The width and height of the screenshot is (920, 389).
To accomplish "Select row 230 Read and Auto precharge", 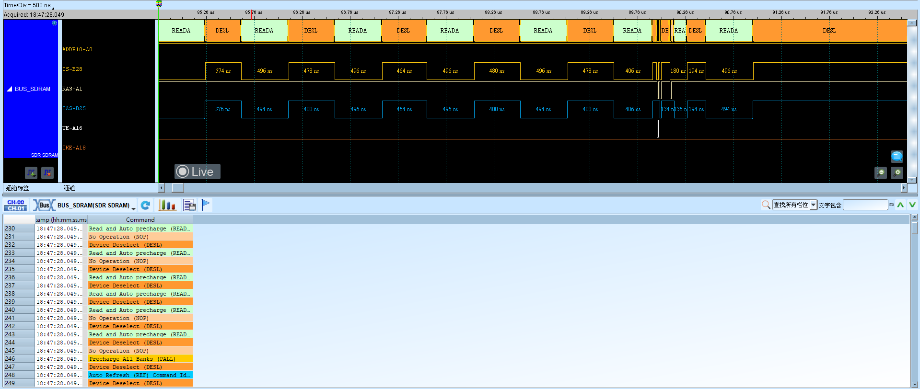I will (140, 229).
